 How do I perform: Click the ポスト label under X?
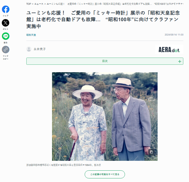point(6,29)
